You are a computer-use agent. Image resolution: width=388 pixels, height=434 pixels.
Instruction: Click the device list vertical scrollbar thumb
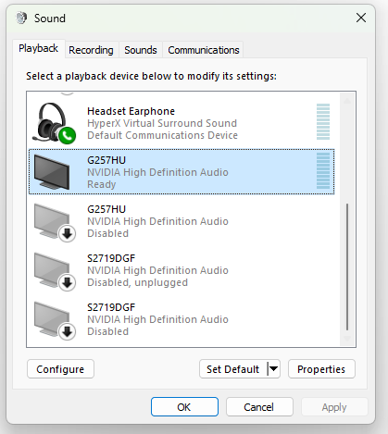click(x=347, y=267)
